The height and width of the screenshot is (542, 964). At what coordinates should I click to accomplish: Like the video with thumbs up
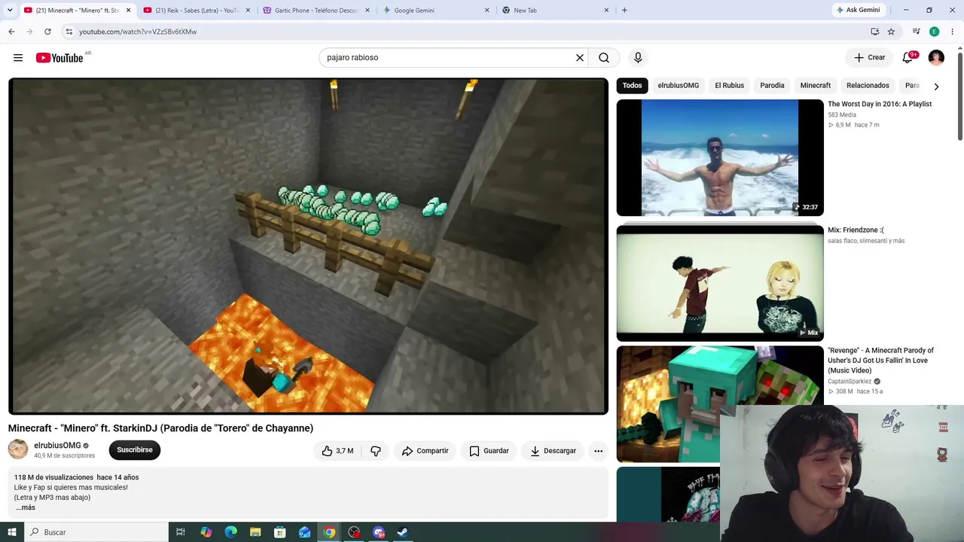[337, 451]
